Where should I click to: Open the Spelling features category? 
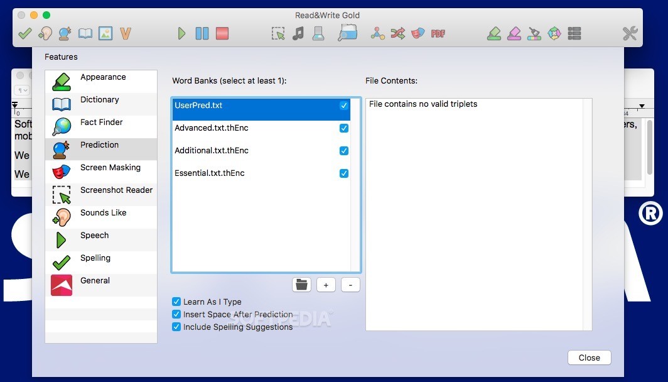[101, 262]
